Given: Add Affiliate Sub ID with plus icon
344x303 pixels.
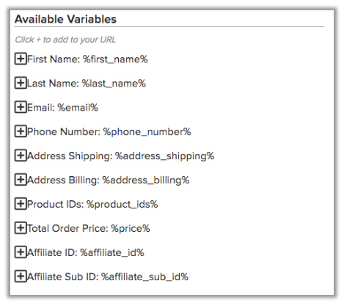Looking at the screenshot, I should click(21, 277).
